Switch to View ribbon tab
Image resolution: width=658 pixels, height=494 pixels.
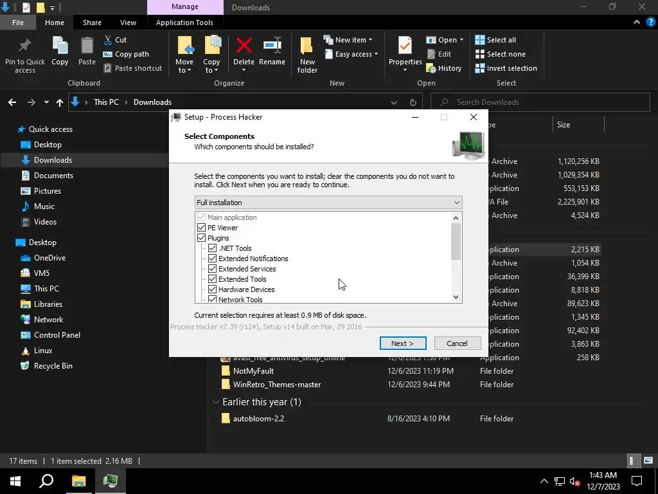[x=128, y=23]
